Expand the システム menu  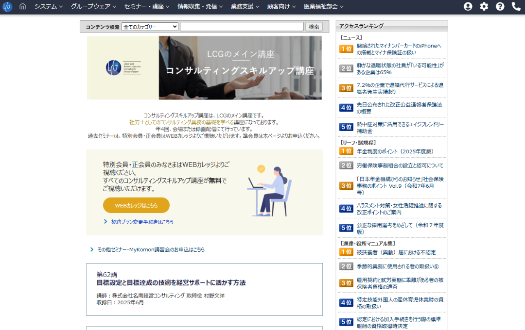(49, 6)
